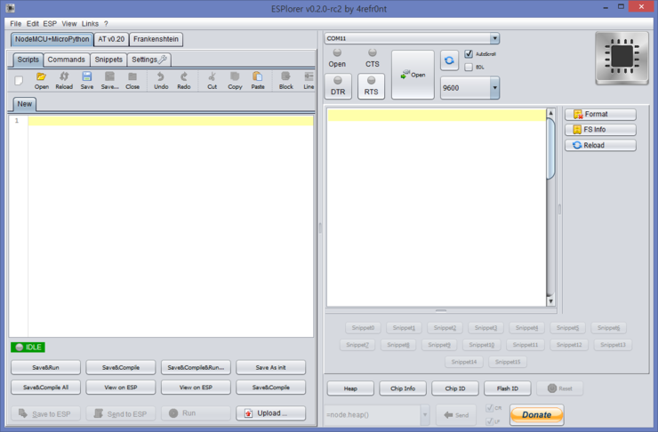Toggle the RTS line button

pyautogui.click(x=372, y=86)
